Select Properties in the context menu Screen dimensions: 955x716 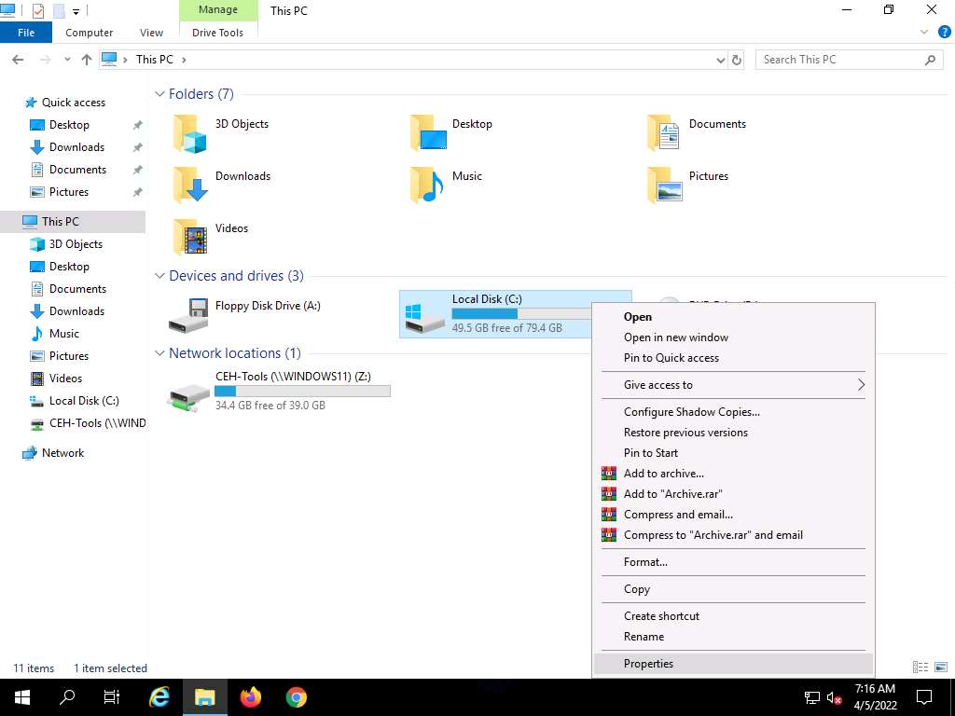pos(648,664)
